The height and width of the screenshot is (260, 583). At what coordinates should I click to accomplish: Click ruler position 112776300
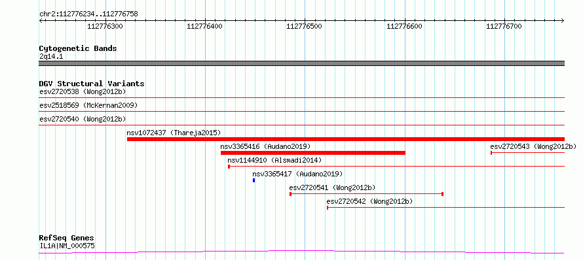pos(105,26)
